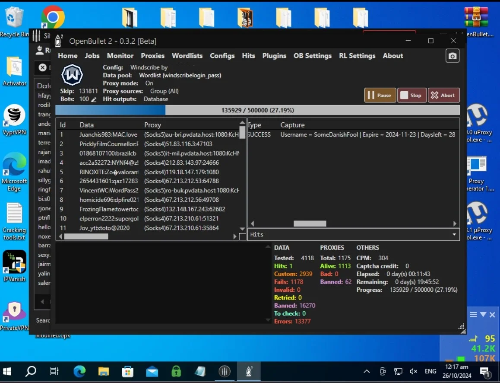The height and width of the screenshot is (383, 500).
Task: Click the network tray icon
Action: 398,371
